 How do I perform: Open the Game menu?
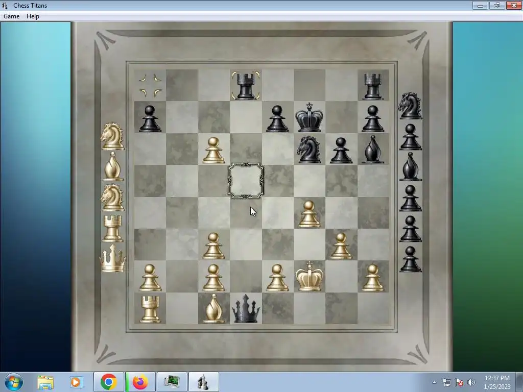coord(11,16)
